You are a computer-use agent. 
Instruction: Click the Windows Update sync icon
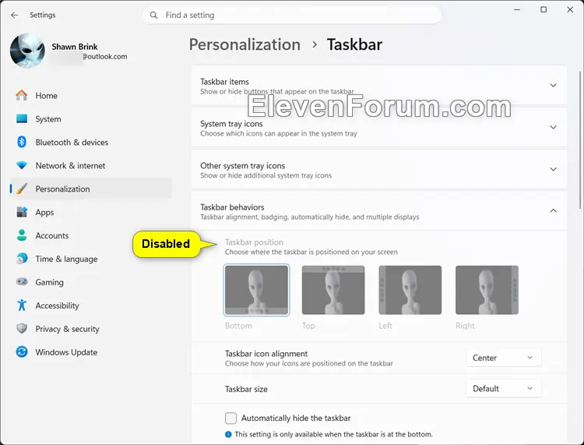(x=22, y=351)
